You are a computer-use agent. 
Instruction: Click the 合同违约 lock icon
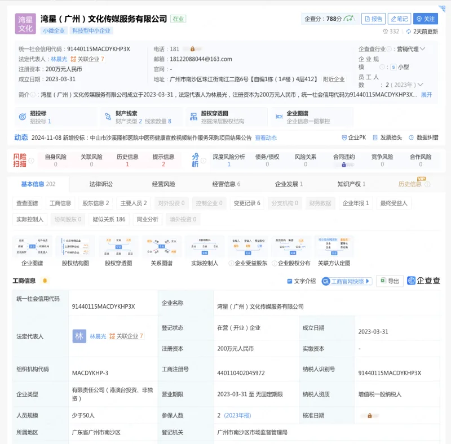pyautogui.click(x=344, y=165)
